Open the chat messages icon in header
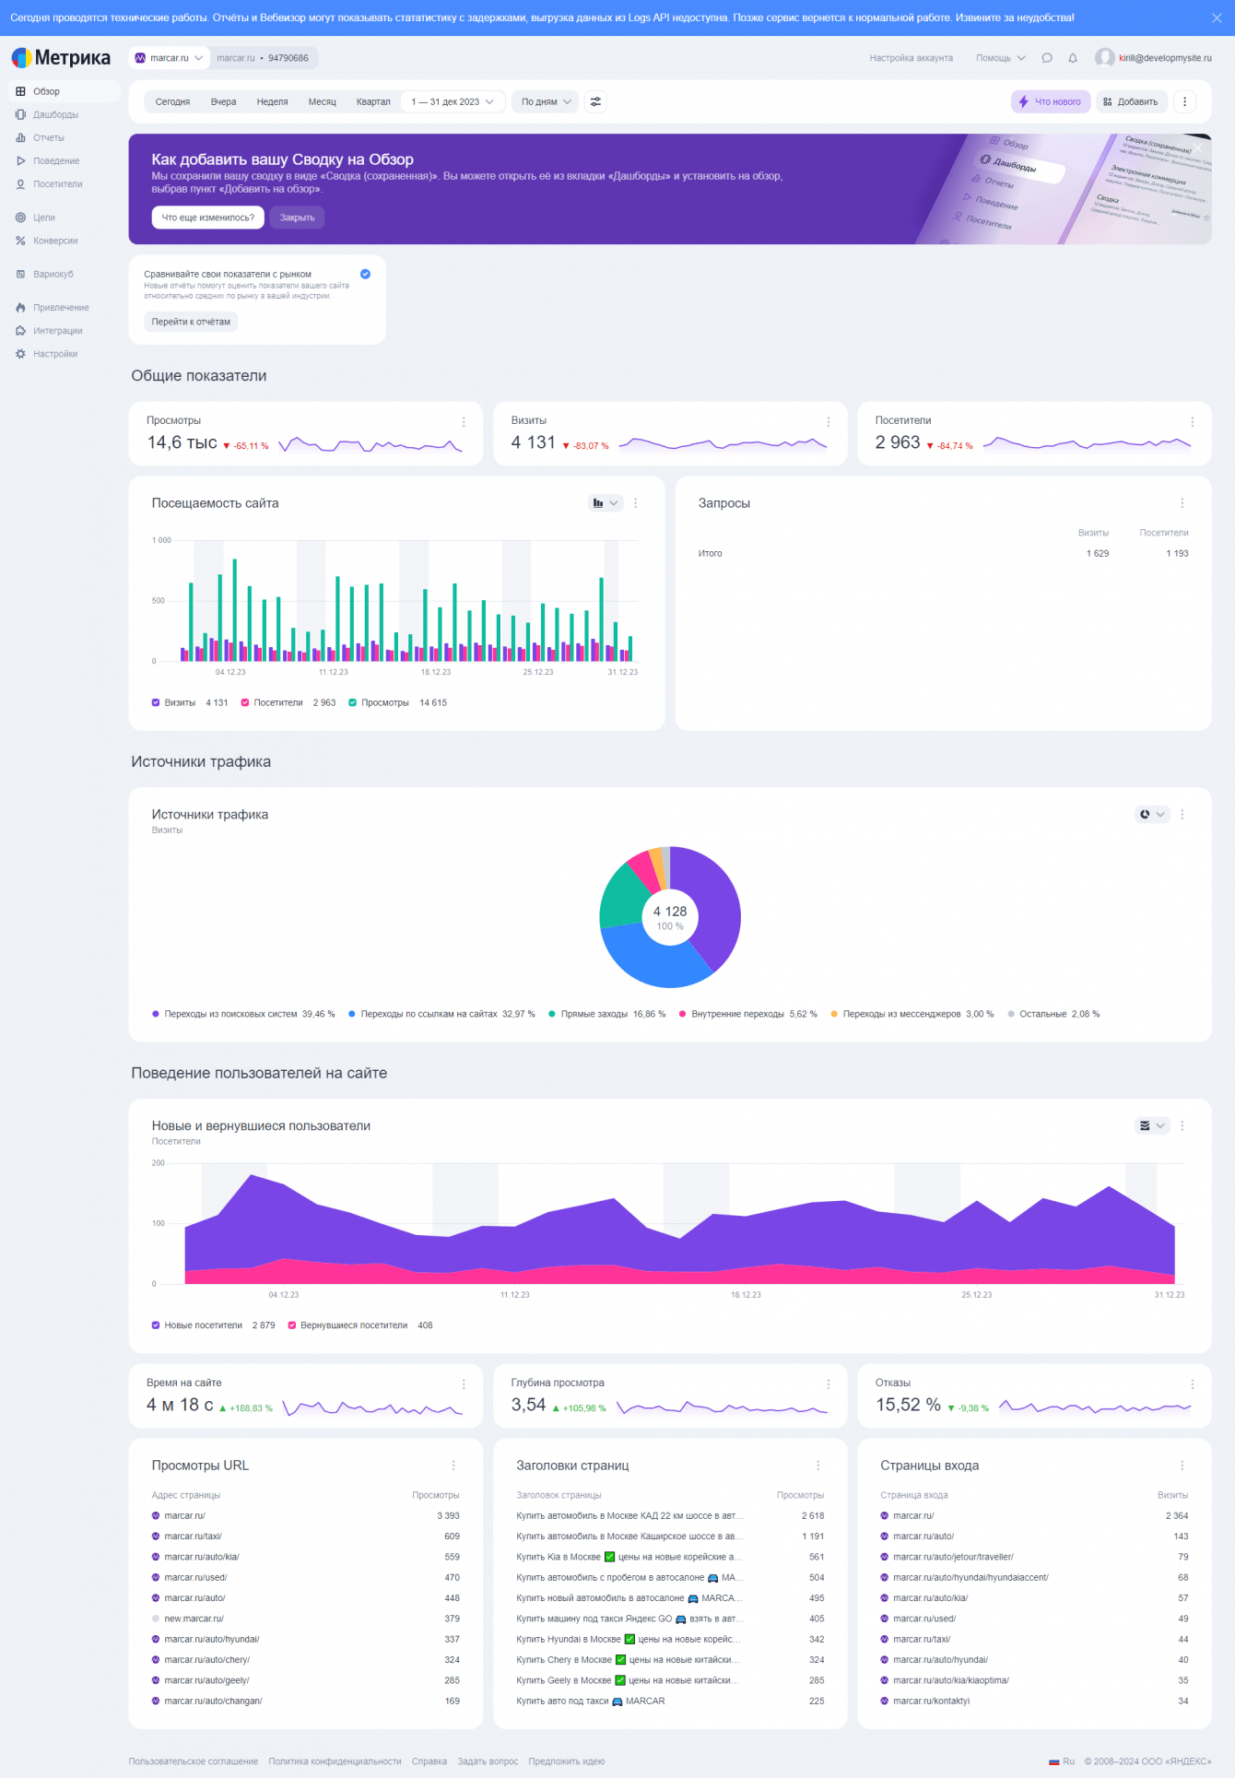 point(1047,58)
